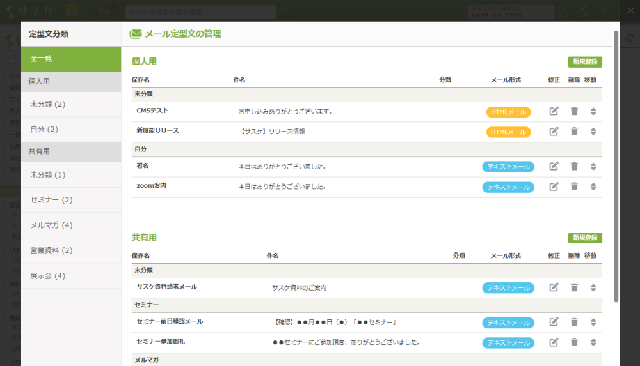Click 新規登録 button in 個人用 section
The height and width of the screenshot is (366, 640).
coord(585,62)
